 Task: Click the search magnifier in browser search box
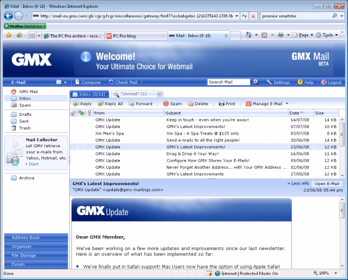(335, 16)
